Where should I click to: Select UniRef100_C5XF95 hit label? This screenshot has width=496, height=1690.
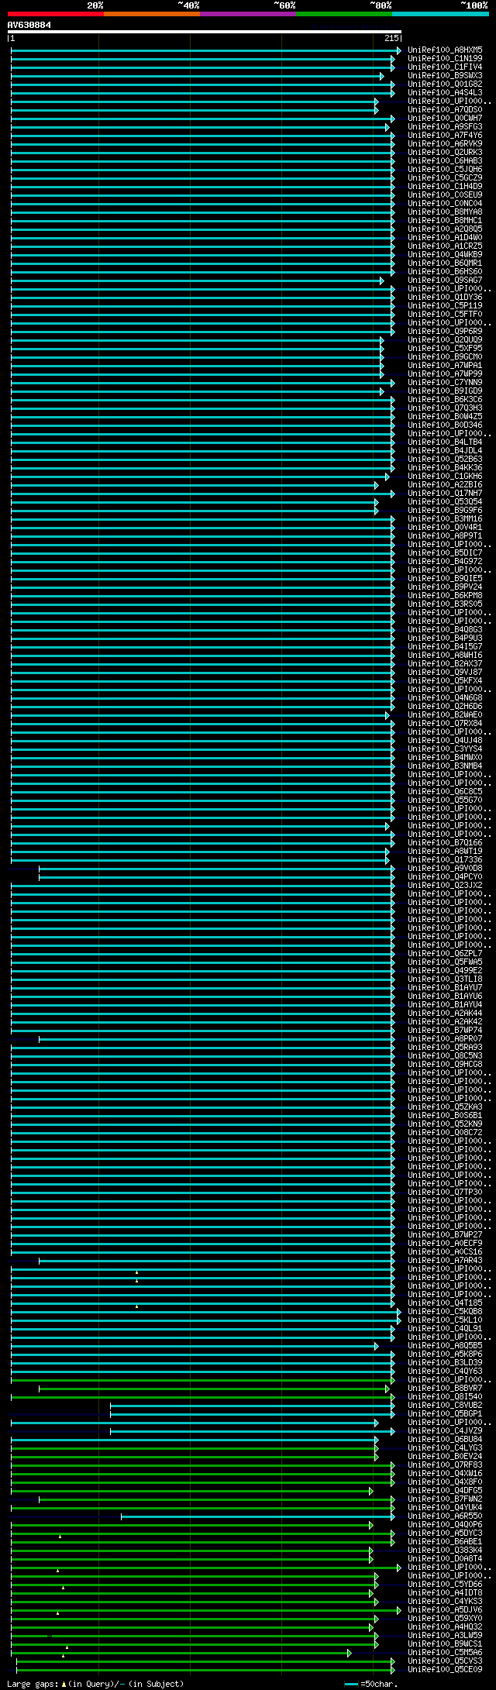click(x=445, y=348)
